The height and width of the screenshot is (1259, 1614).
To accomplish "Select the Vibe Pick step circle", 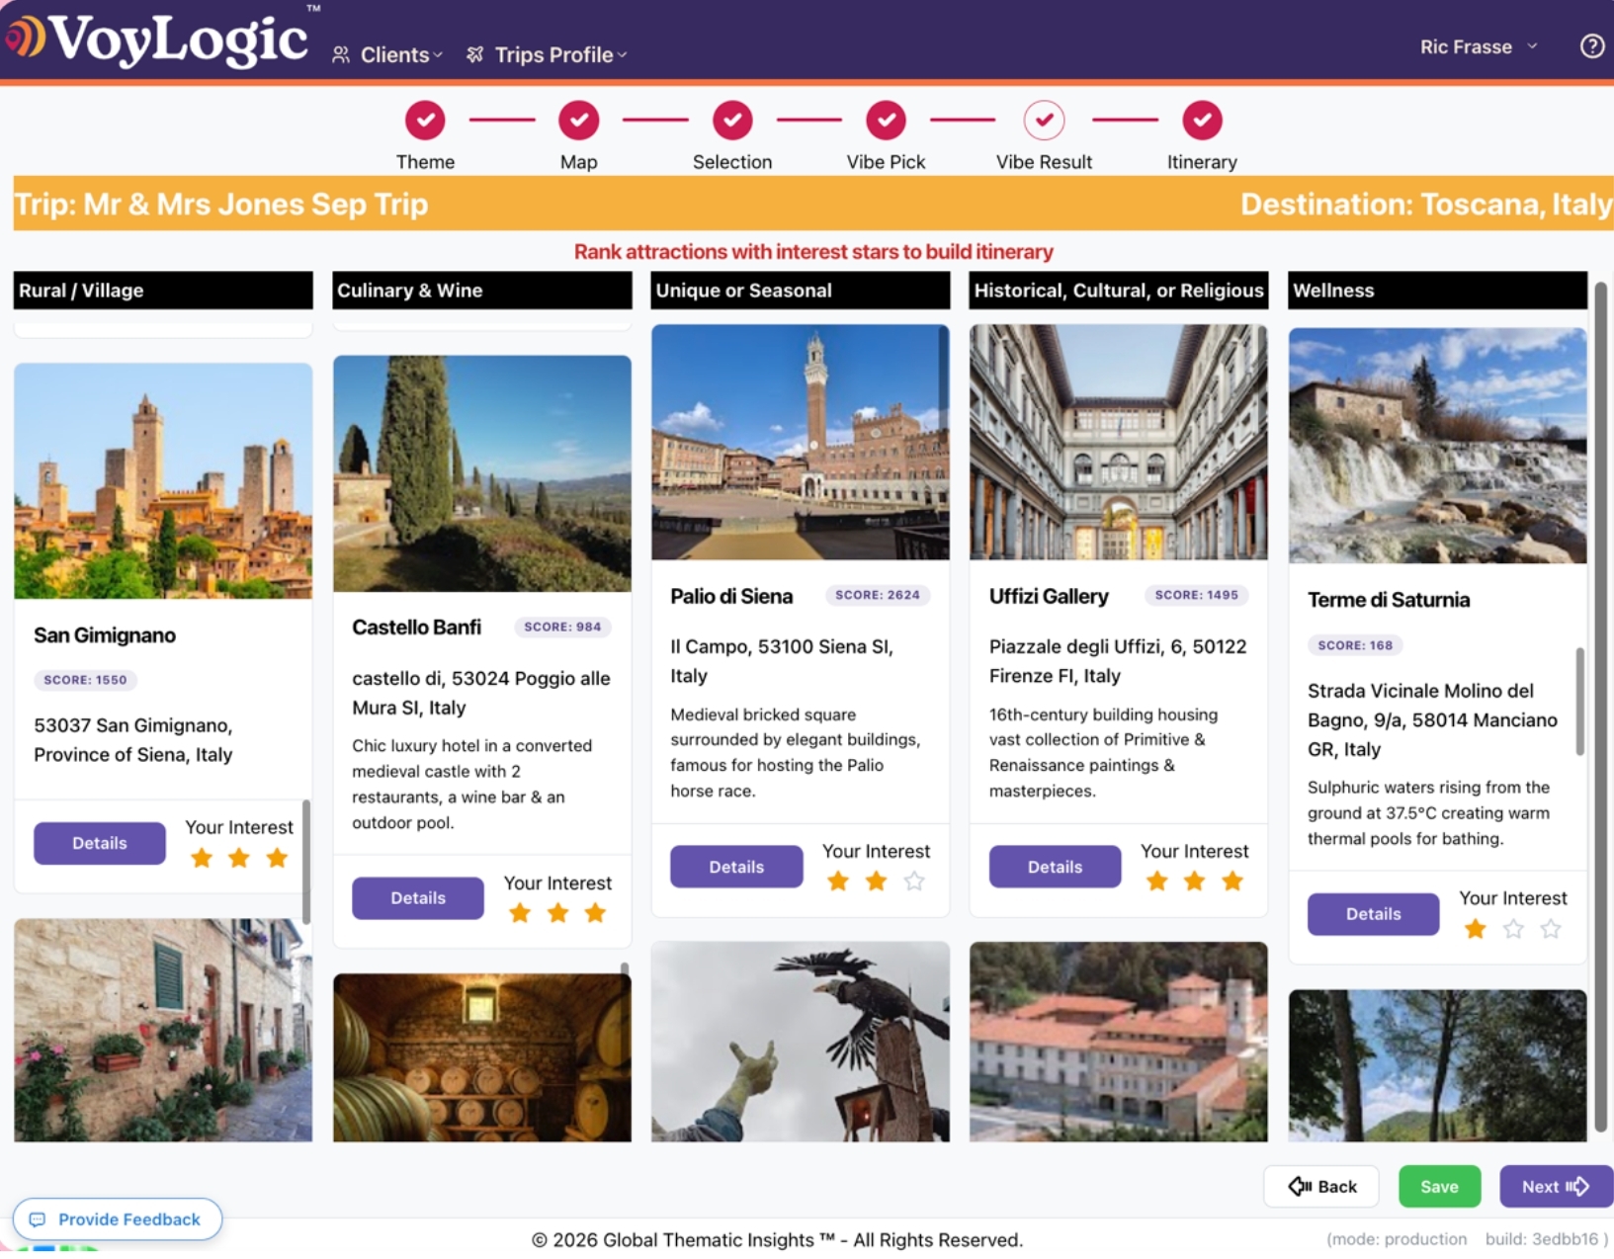I will 887,121.
